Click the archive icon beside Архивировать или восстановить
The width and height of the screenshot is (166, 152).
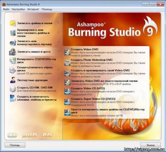(x=13, y=33)
